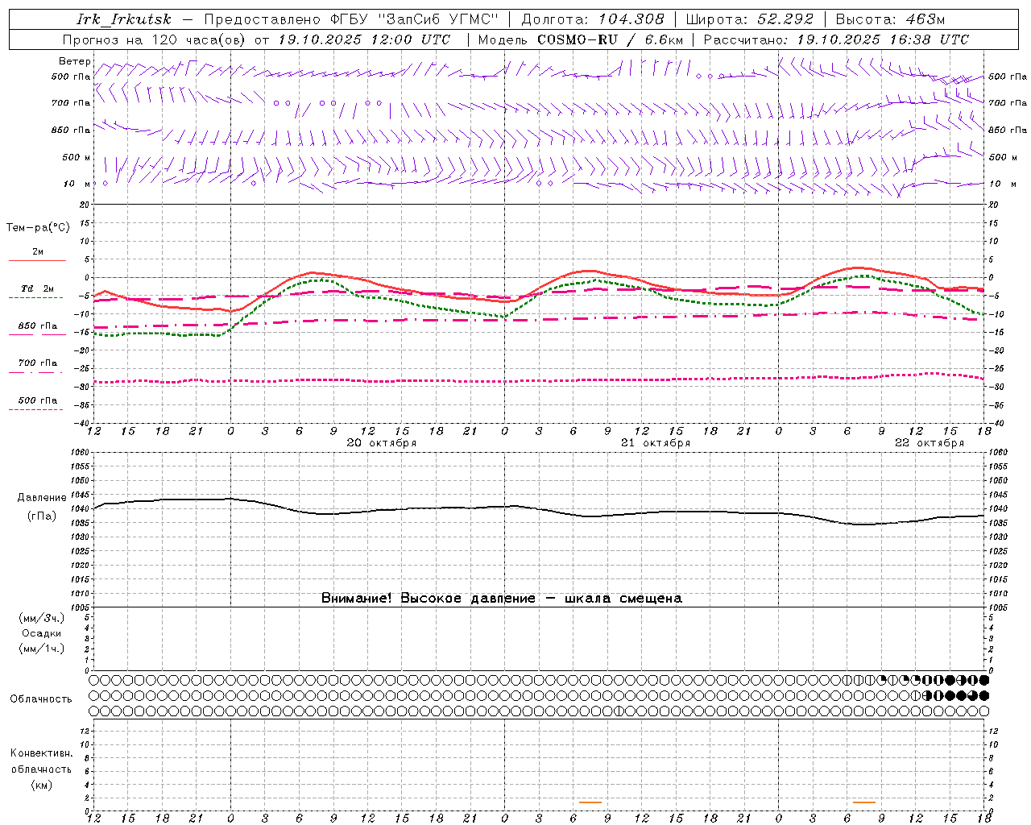Click the latitude value "Широта: 52.292"
This screenshot has width=1031, height=825.
[x=749, y=19]
